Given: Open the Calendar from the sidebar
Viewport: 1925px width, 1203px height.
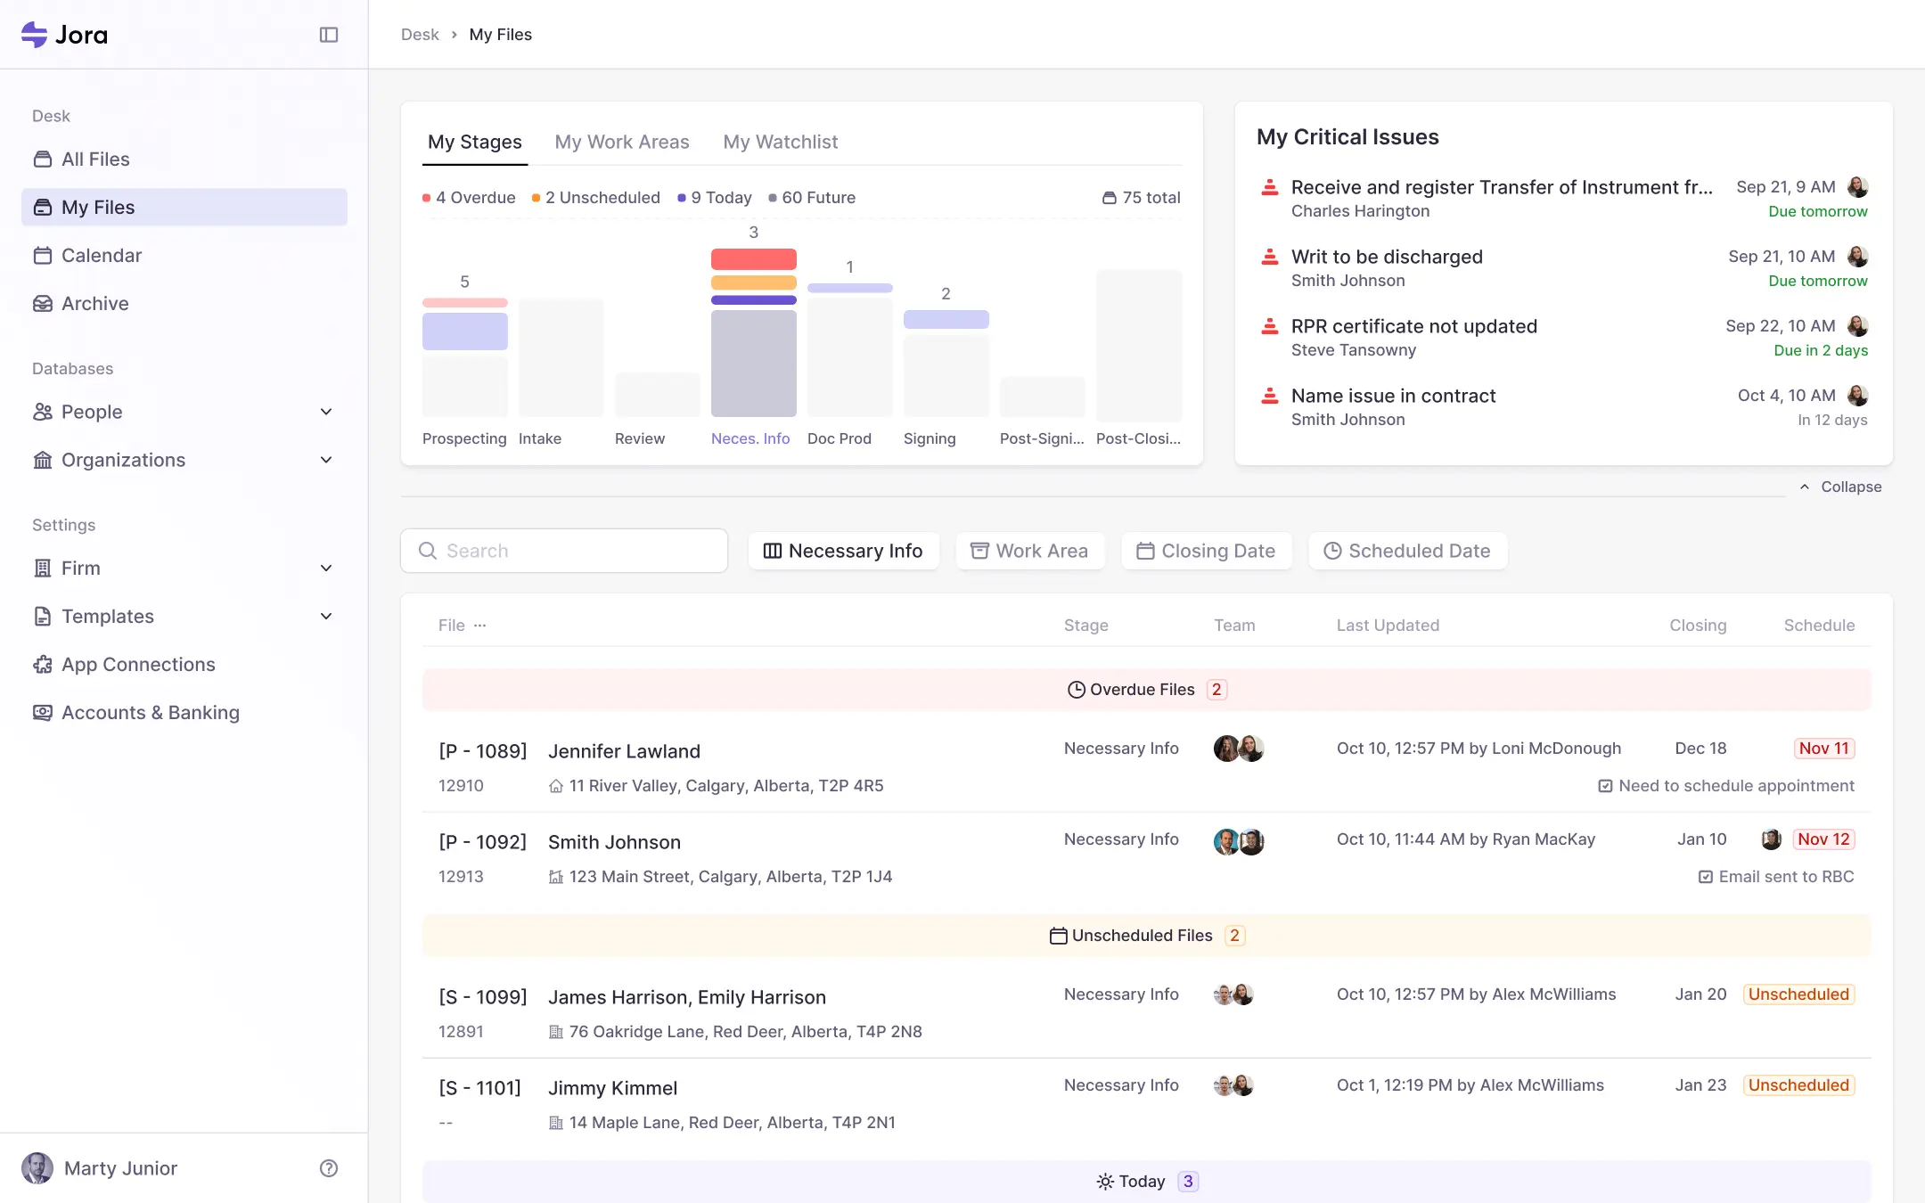Looking at the screenshot, I should pyautogui.click(x=101, y=255).
